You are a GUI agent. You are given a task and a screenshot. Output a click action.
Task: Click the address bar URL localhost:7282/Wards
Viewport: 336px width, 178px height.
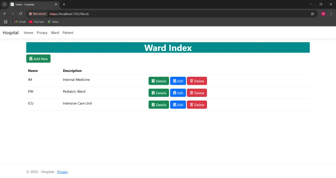click(69, 14)
